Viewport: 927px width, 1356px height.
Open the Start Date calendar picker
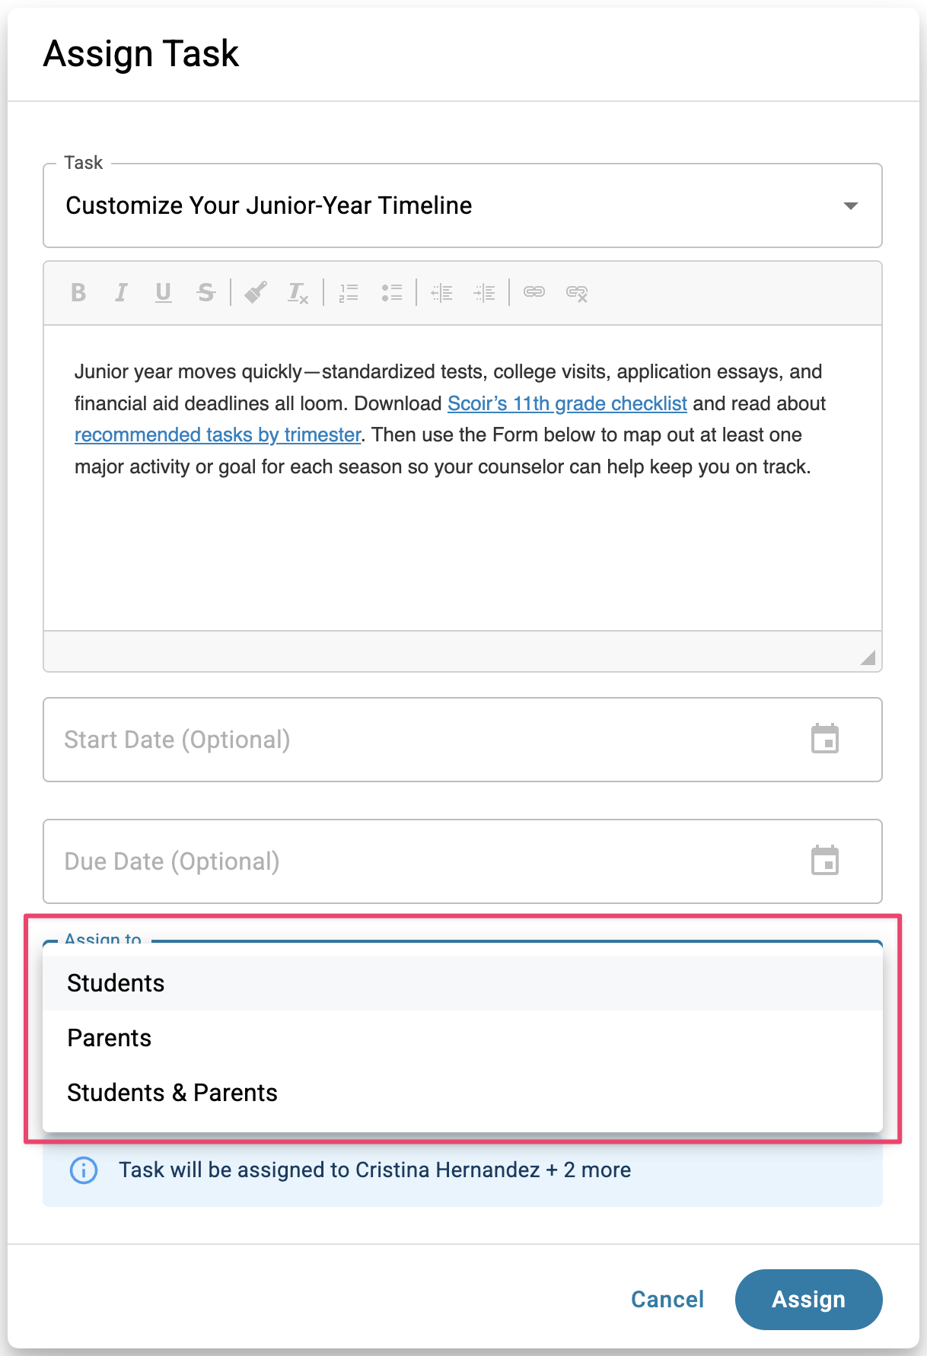825,739
